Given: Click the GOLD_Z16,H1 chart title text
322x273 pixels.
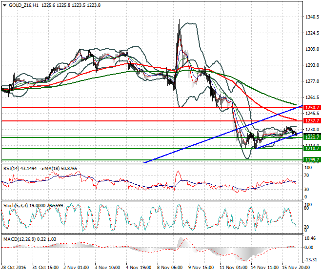Looking at the screenshot, I should pyautogui.click(x=23, y=5).
